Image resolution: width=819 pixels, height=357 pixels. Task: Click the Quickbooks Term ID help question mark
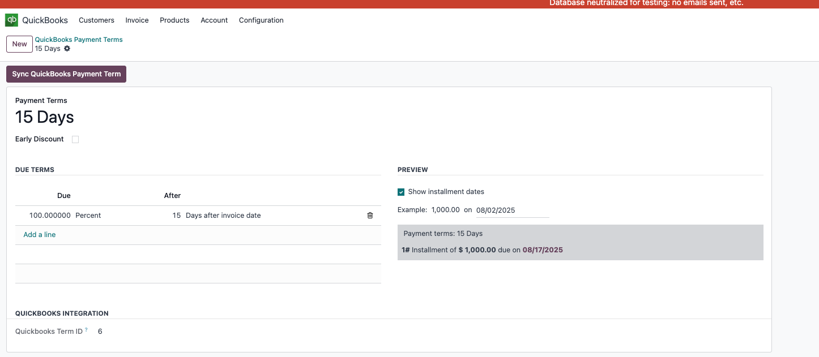[86, 329]
